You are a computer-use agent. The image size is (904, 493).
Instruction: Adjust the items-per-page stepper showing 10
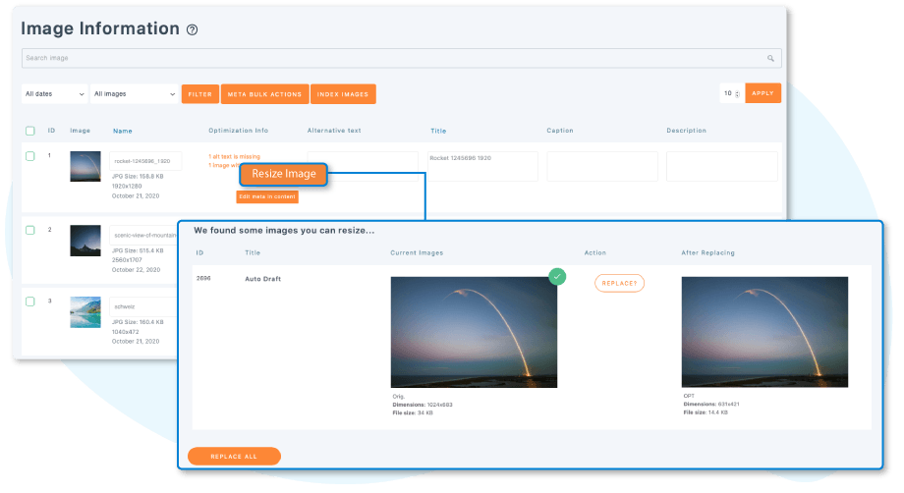(731, 94)
